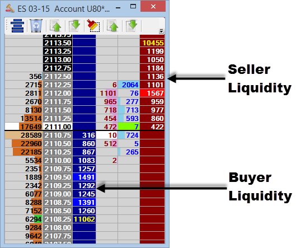
Task: Click the 977 offer size cell
Action: pos(152,110)
